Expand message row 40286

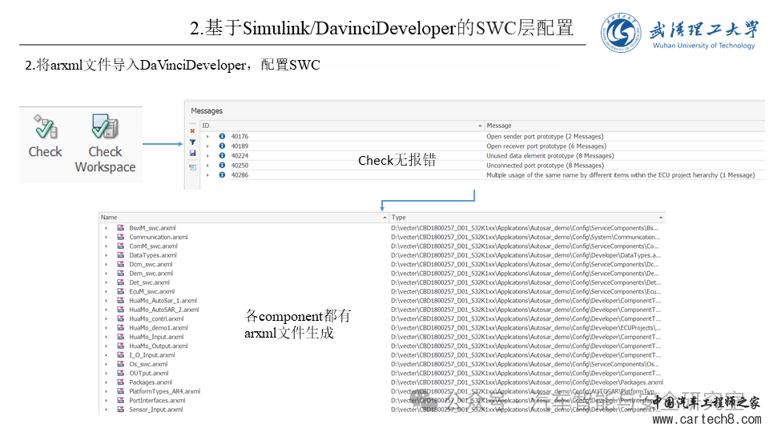[x=207, y=175]
